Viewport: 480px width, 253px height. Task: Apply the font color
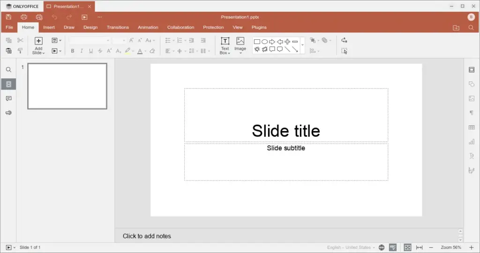pos(140,51)
